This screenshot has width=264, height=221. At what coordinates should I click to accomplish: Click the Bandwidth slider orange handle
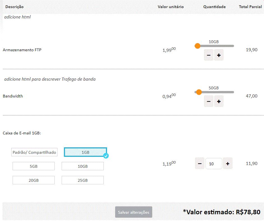[x=199, y=92]
